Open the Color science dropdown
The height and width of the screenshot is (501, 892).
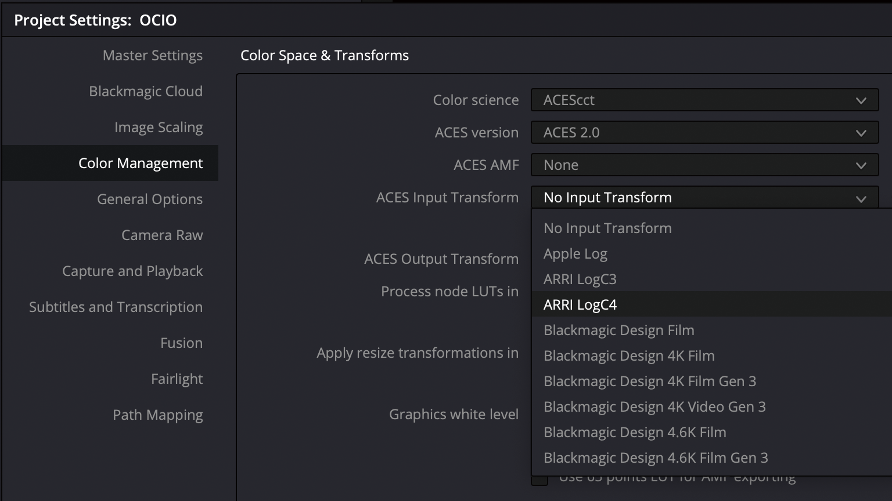point(704,100)
